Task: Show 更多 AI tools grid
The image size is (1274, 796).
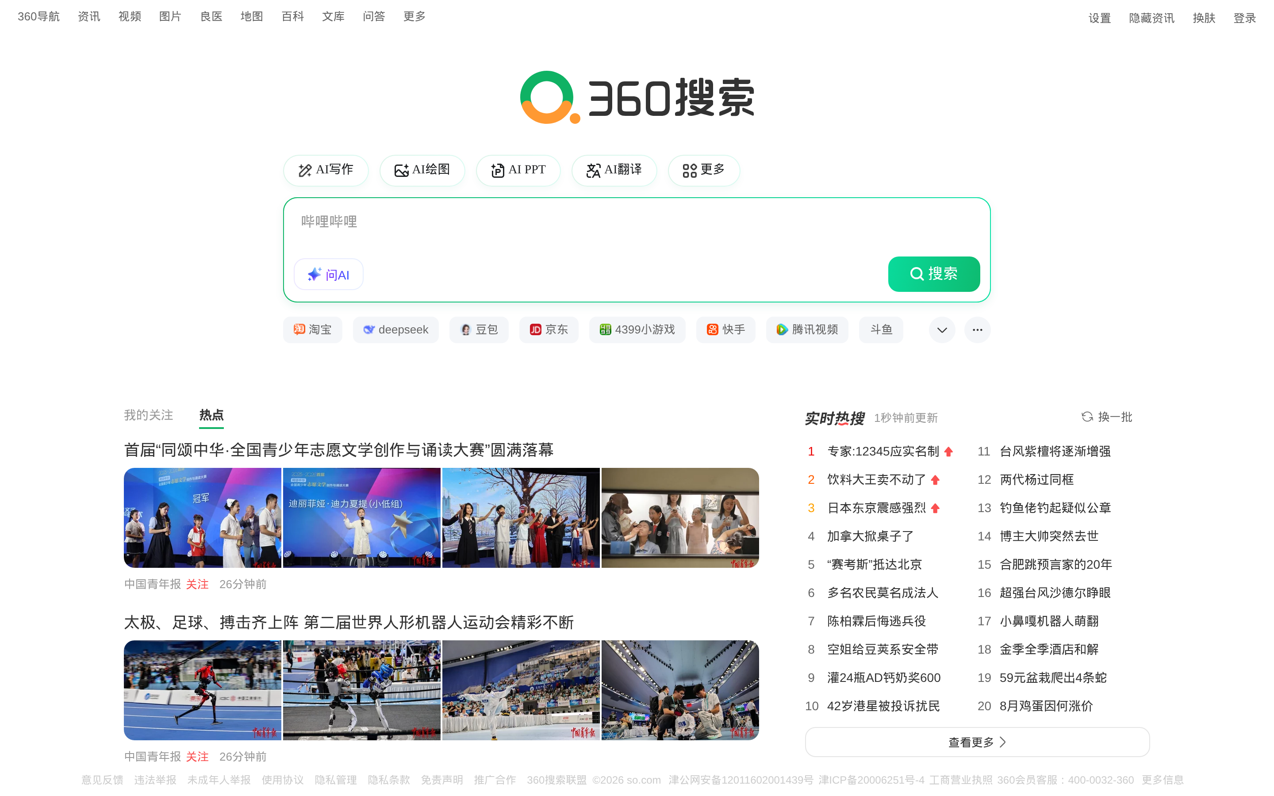Action: pyautogui.click(x=703, y=170)
